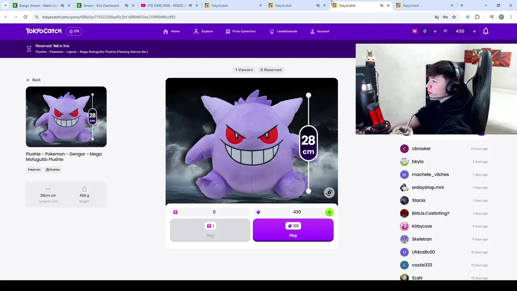Screen dimensions: 517x291
Task: Click the TokyoCatch logo
Action: [44, 31]
